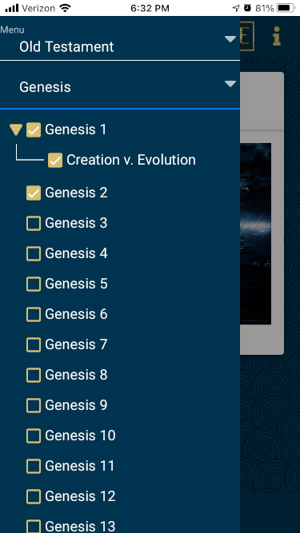The height and width of the screenshot is (533, 300).
Task: Select the Genesis 6 chapter label
Action: coord(76,314)
